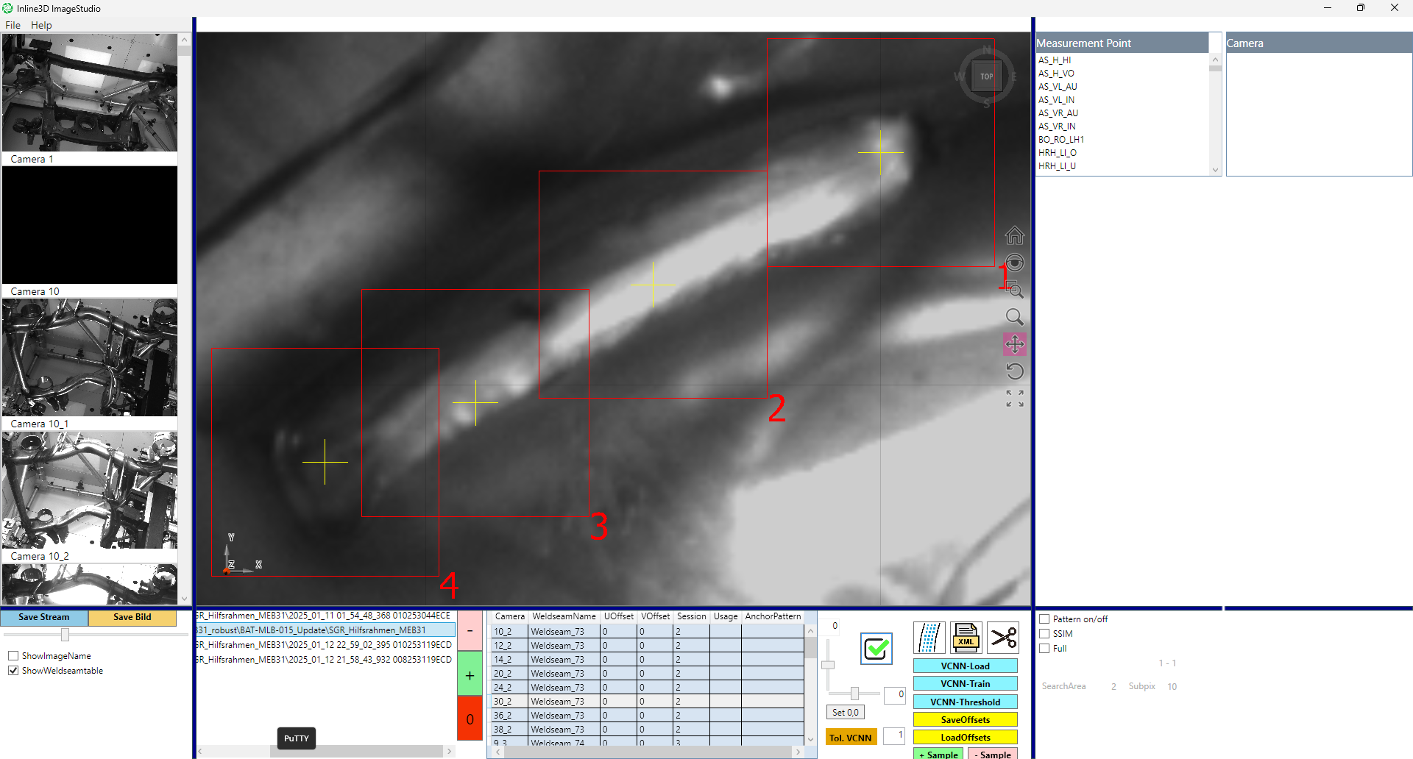This screenshot has width=1413, height=759.
Task: Open the Help menu
Action: pos(41,25)
